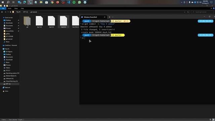Open Task View from the taskbar
The image size is (215, 121).
[13, 2]
